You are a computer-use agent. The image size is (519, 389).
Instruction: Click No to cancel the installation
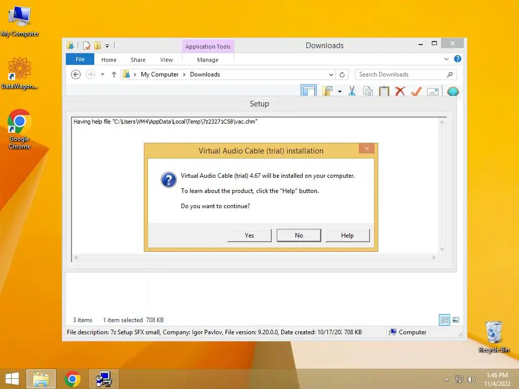click(x=299, y=235)
